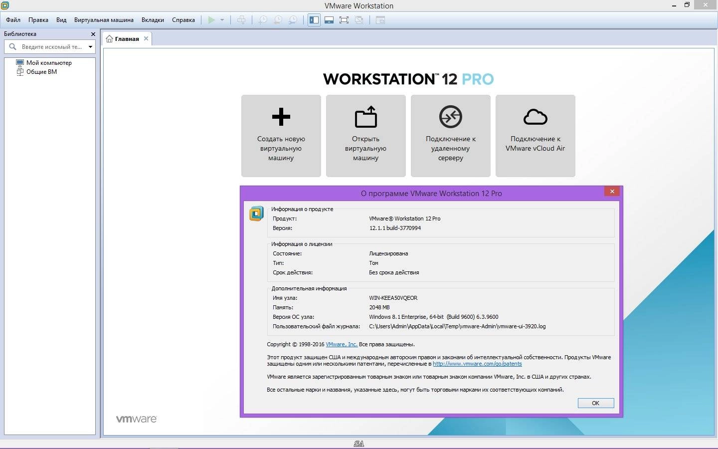Open the Файл menu

click(x=13, y=20)
